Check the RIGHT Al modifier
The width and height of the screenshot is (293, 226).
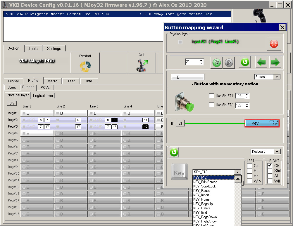[x=270, y=176]
